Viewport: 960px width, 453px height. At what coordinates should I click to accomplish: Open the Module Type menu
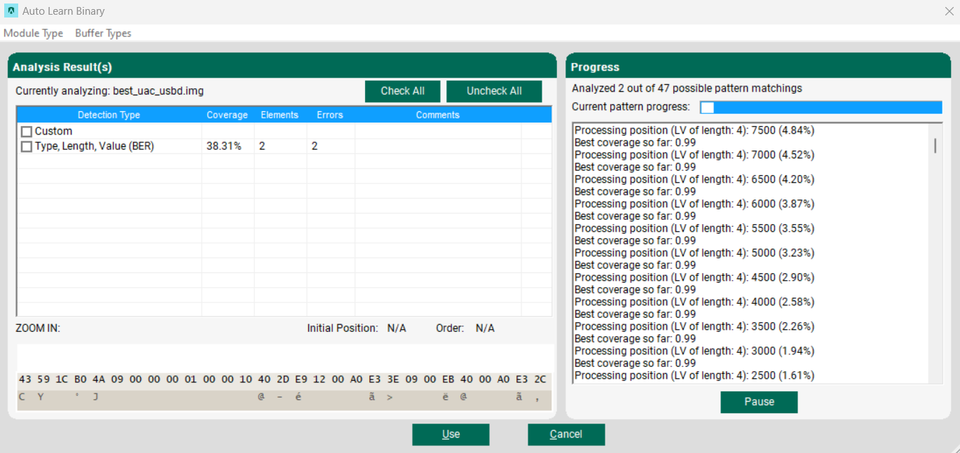point(33,33)
